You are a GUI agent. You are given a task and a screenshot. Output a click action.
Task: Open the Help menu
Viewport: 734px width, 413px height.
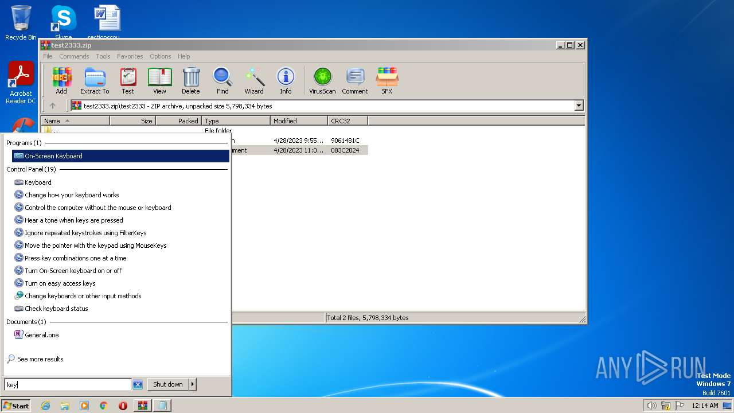[x=183, y=56]
